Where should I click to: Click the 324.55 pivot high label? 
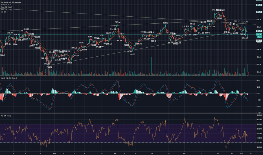point(245,22)
